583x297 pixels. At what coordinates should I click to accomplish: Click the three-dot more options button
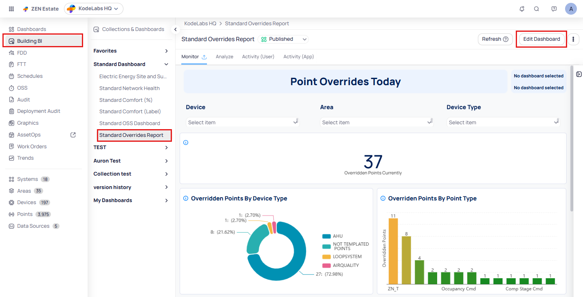(x=573, y=39)
